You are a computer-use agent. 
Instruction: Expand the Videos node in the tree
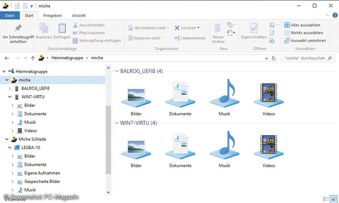pos(12,131)
